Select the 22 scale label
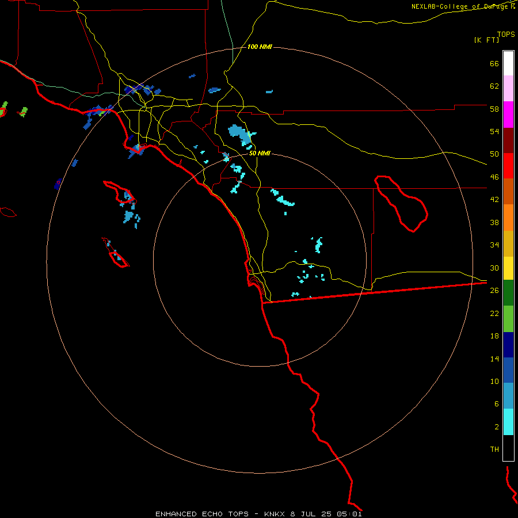This screenshot has height=518, width=518. pyautogui.click(x=494, y=313)
